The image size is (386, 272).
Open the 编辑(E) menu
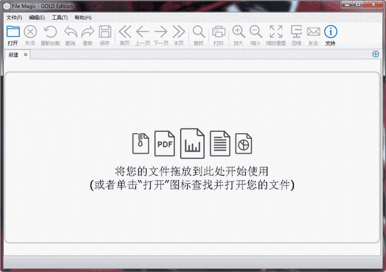point(37,17)
